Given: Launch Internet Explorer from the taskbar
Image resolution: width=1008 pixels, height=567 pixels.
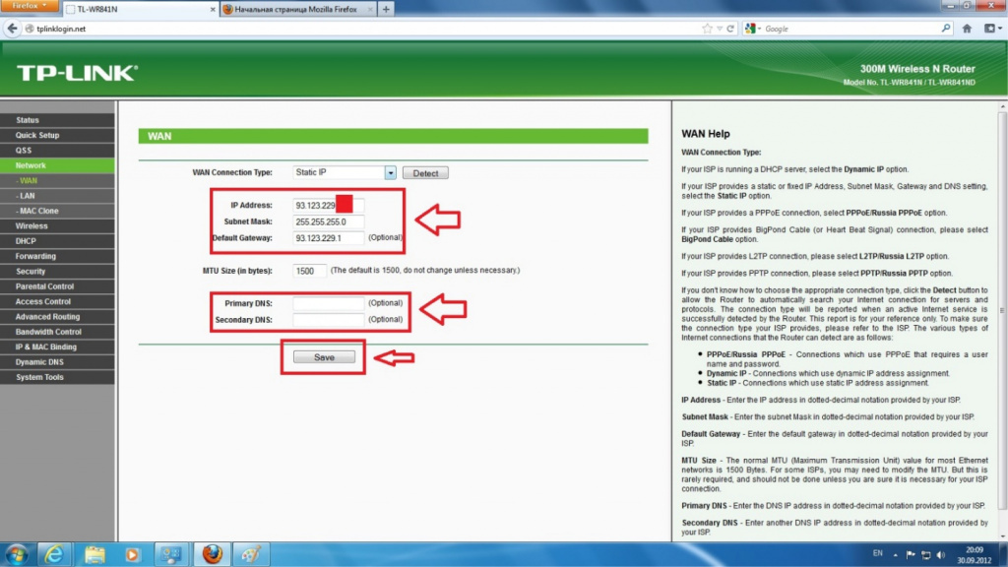Looking at the screenshot, I should [54, 554].
